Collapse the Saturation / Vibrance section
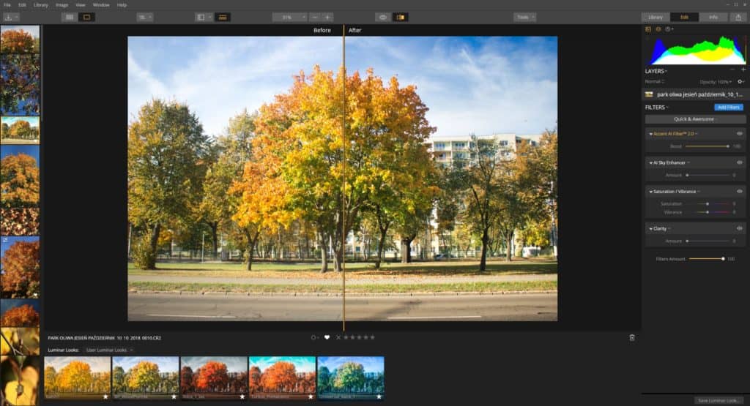The height and width of the screenshot is (406, 750). pos(650,192)
